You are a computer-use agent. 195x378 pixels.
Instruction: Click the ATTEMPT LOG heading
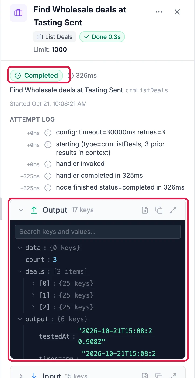[x=32, y=119]
